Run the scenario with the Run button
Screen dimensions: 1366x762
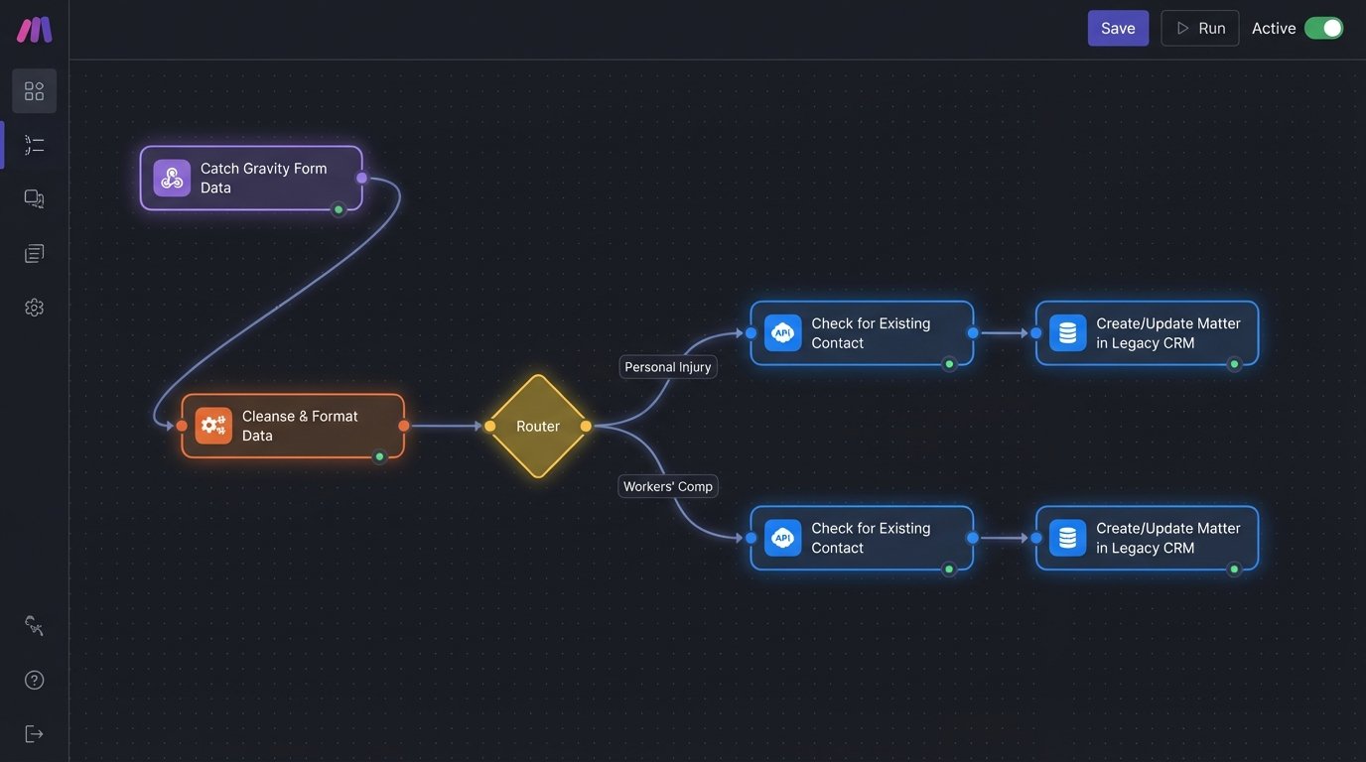click(x=1199, y=28)
